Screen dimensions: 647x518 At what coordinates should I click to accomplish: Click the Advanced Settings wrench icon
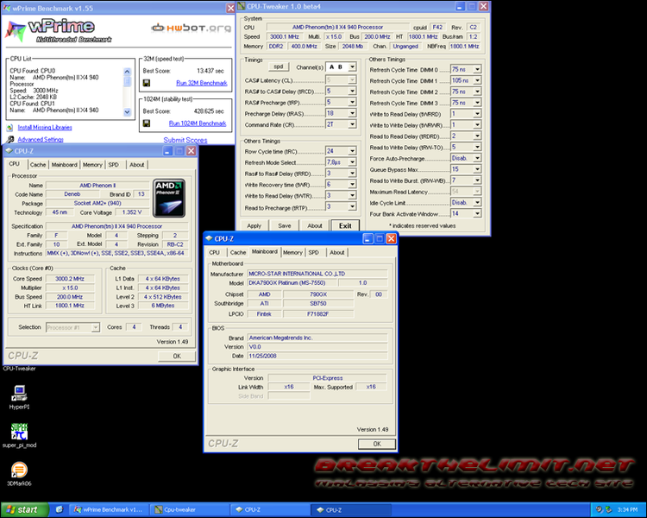10,140
